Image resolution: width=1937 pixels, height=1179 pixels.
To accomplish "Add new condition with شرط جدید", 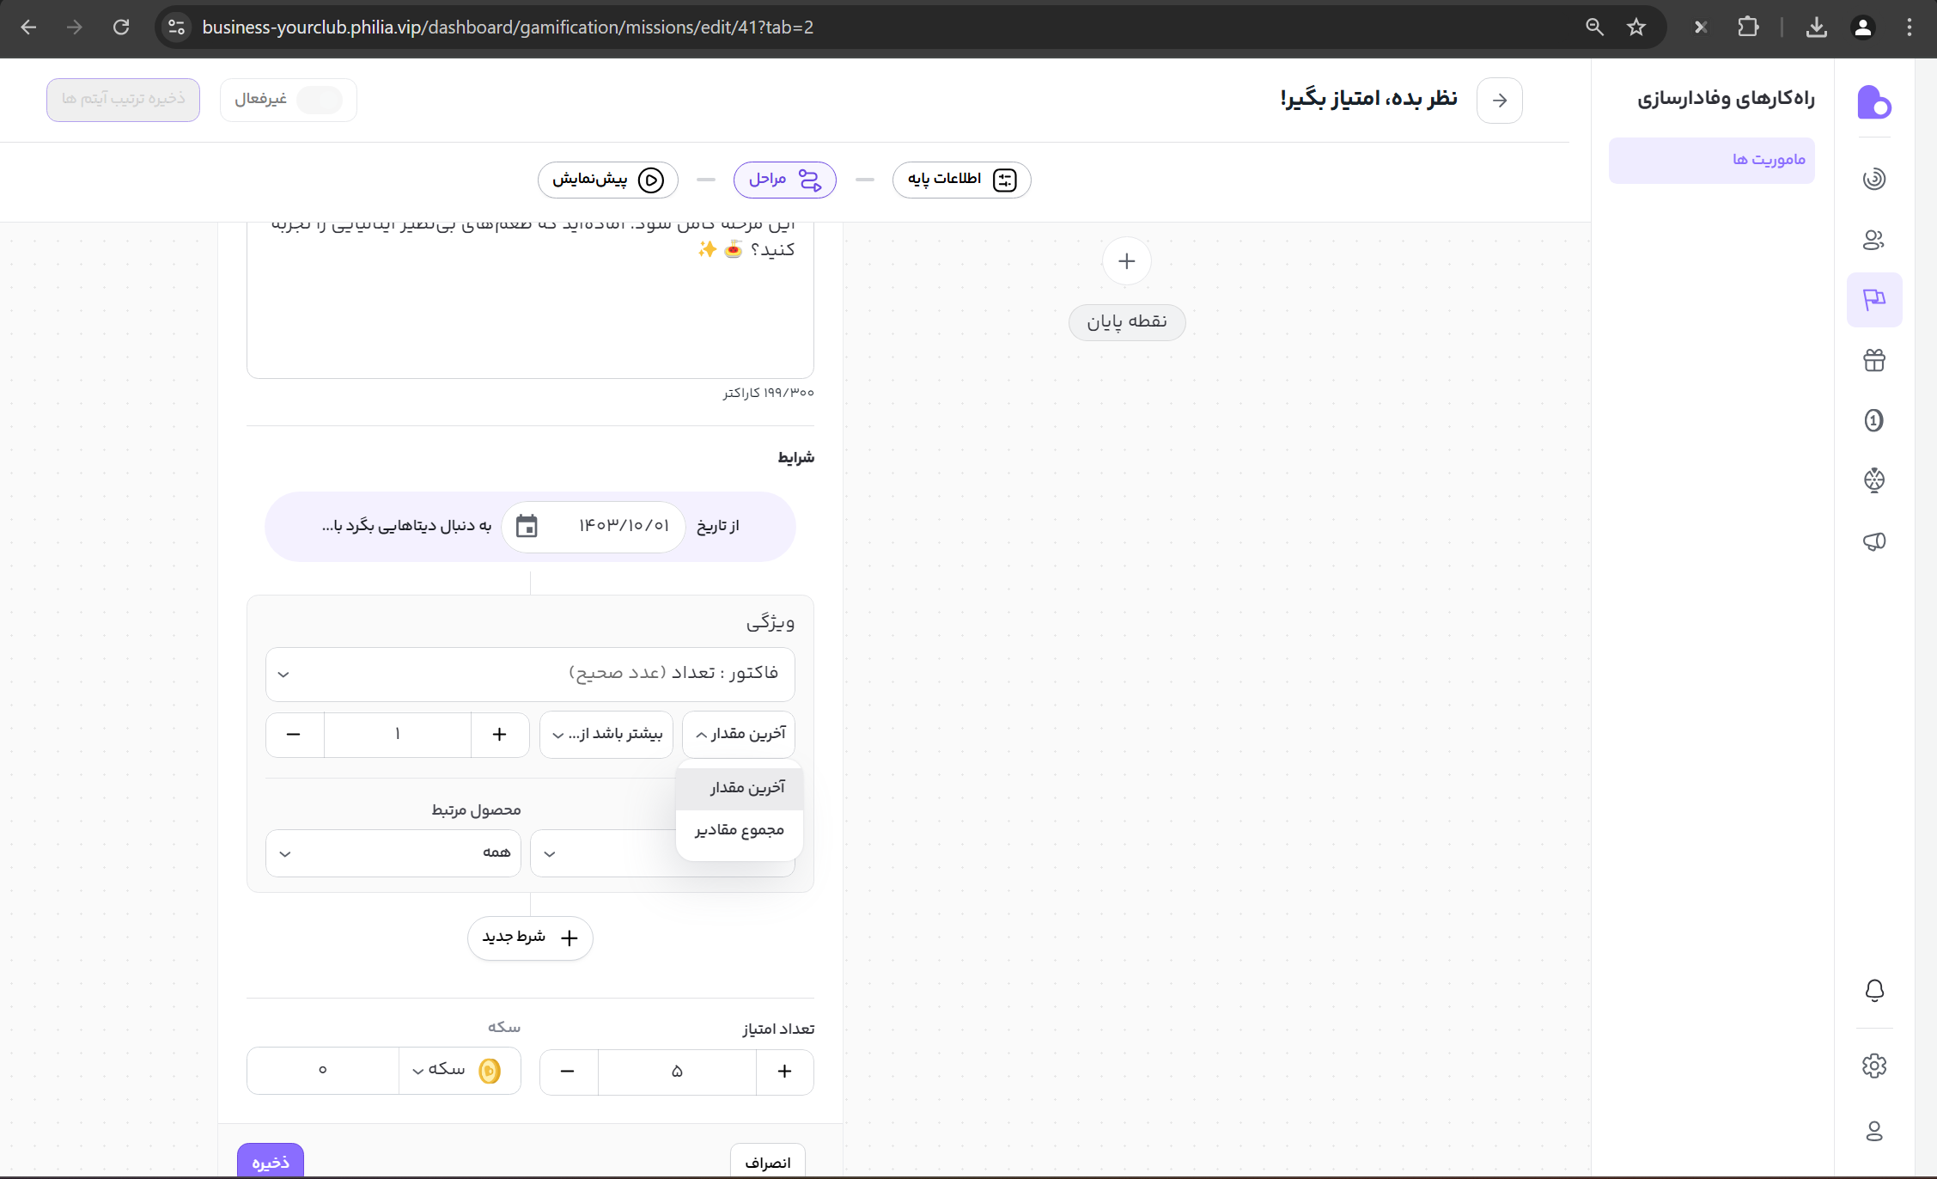I will (x=530, y=938).
